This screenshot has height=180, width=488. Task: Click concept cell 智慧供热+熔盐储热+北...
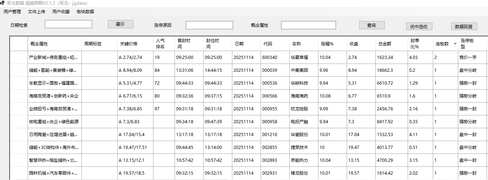[x=55, y=160]
